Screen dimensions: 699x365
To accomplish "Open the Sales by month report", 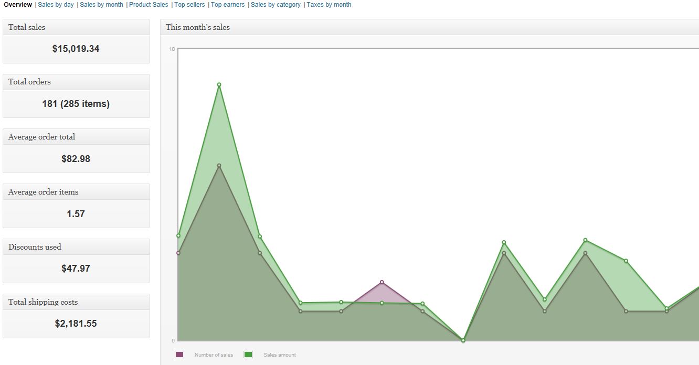I will click(101, 5).
